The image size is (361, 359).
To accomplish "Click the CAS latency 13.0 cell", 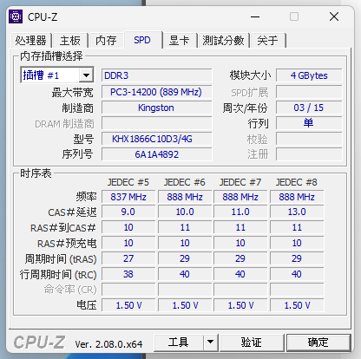I will click(x=297, y=212).
